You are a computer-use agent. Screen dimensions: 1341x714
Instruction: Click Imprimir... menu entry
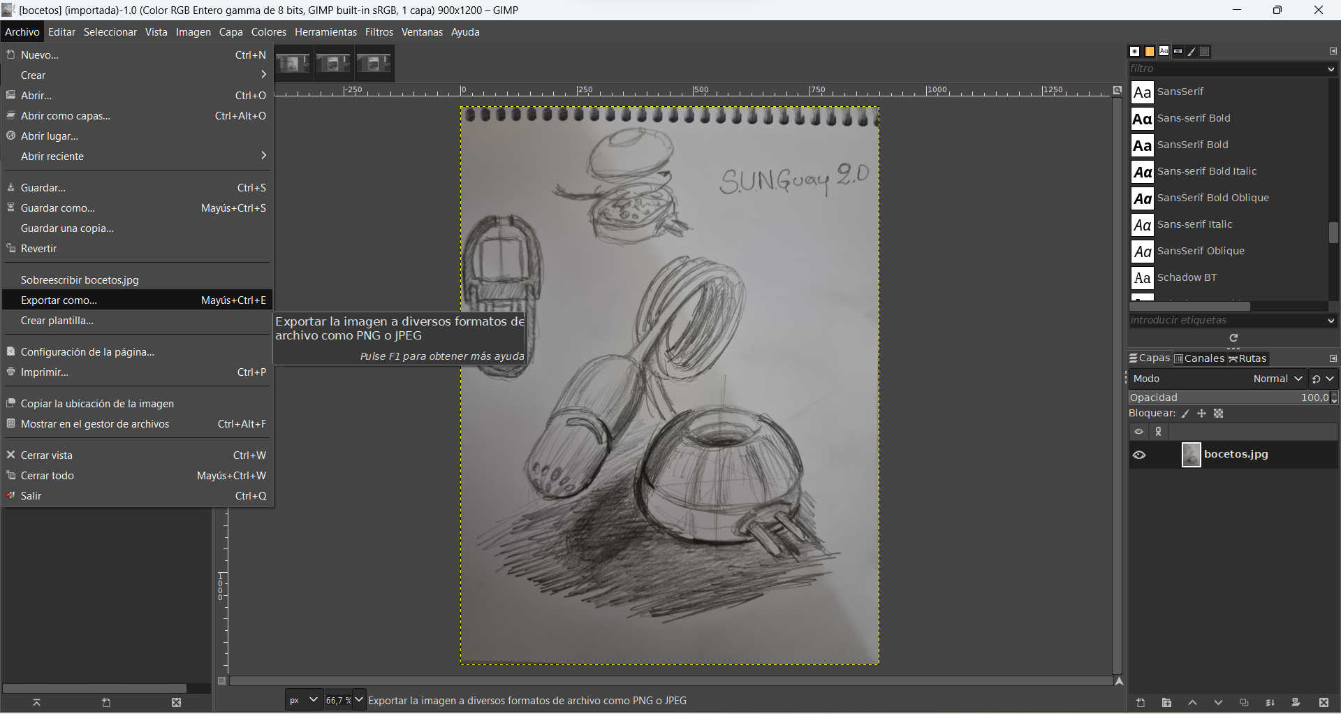tap(137, 372)
